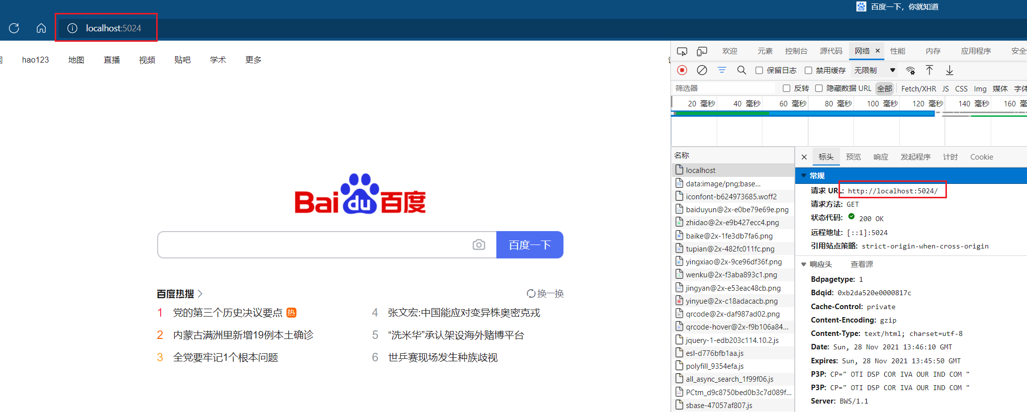This screenshot has height=412, width=1027.
Task: Click the 查看源 link in response headers
Action: (862, 264)
